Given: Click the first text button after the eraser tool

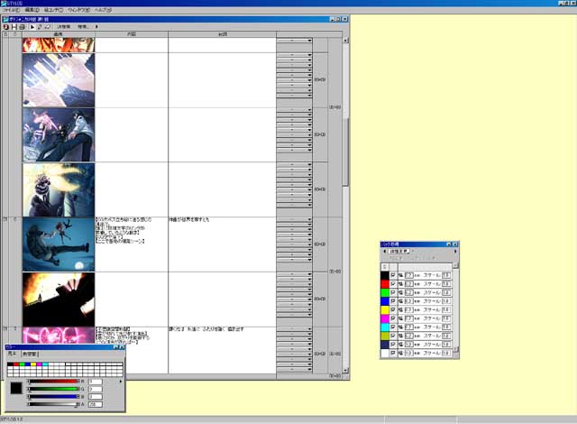Looking at the screenshot, I should [64, 27].
